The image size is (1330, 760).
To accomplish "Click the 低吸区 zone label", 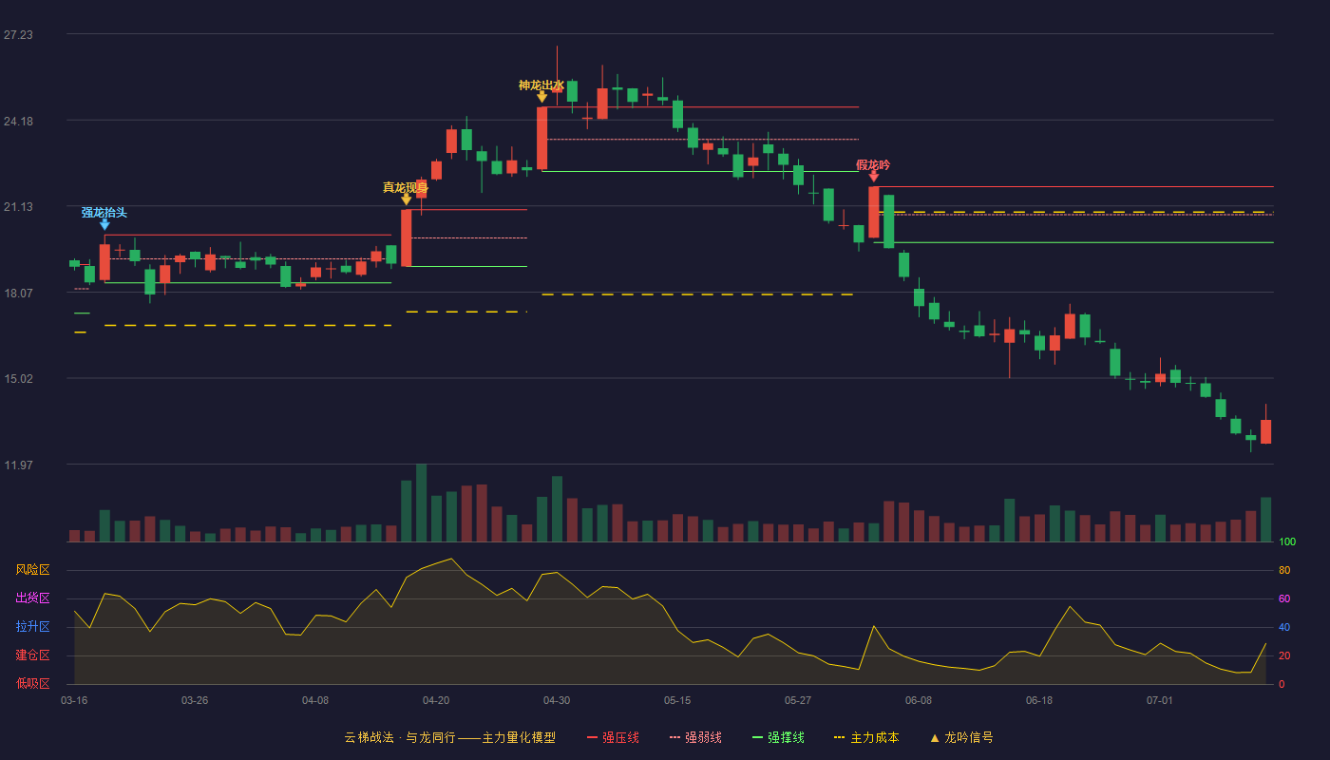I will point(32,683).
